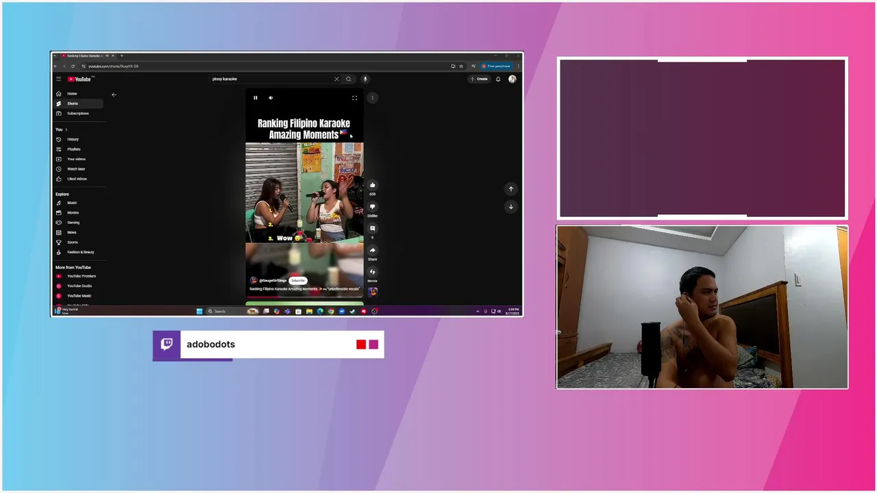Image resolution: width=877 pixels, height=493 pixels.
Task: Open Liked videos in the sidebar
Action: tap(78, 179)
